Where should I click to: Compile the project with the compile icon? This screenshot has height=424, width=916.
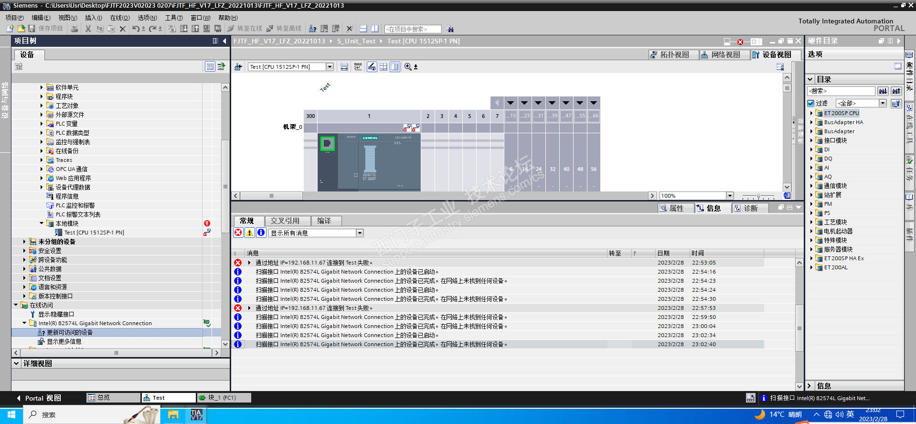coord(172,29)
